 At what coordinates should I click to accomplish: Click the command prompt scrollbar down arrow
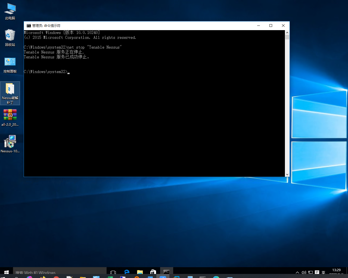pyautogui.click(x=287, y=174)
